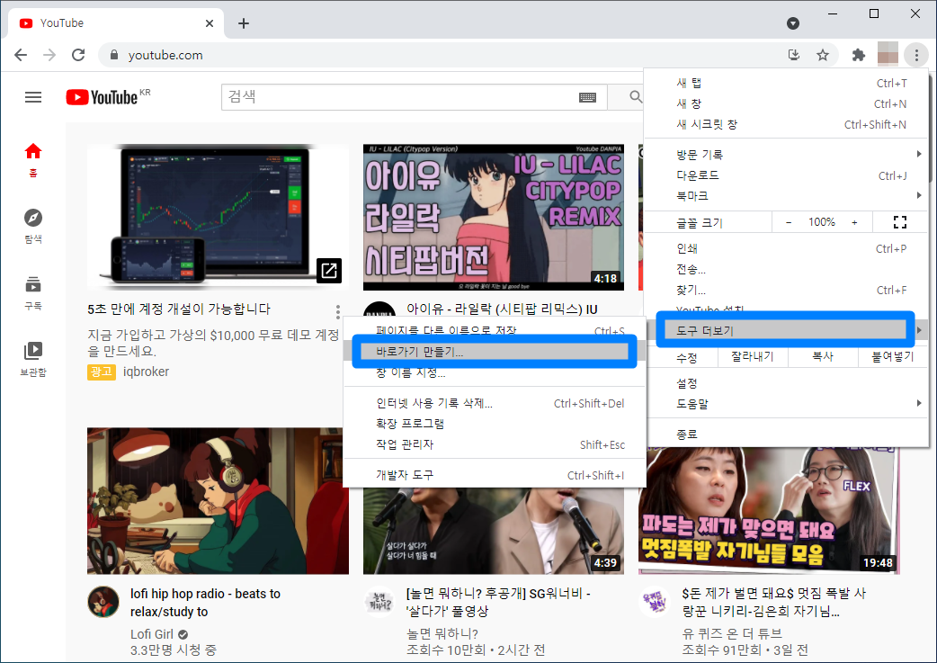Expand the 도구 더보기 submenu
This screenshot has height=663, width=937.
click(x=788, y=331)
